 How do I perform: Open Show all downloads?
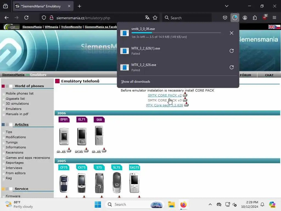click(136, 82)
